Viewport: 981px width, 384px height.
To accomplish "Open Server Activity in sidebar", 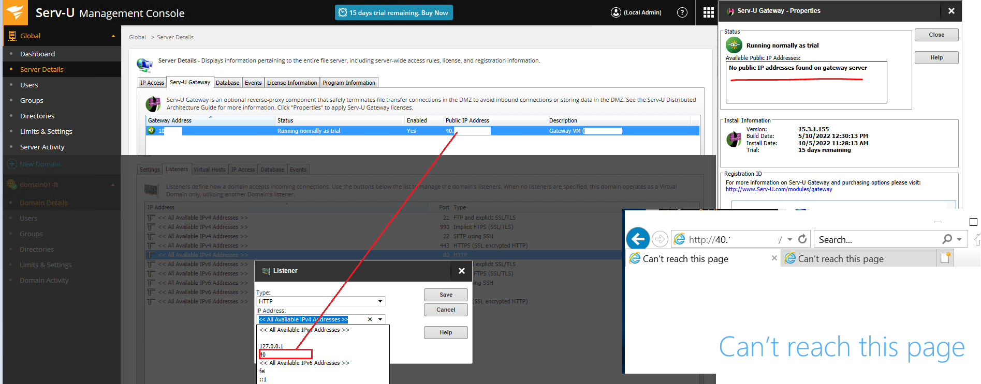I will [x=42, y=147].
